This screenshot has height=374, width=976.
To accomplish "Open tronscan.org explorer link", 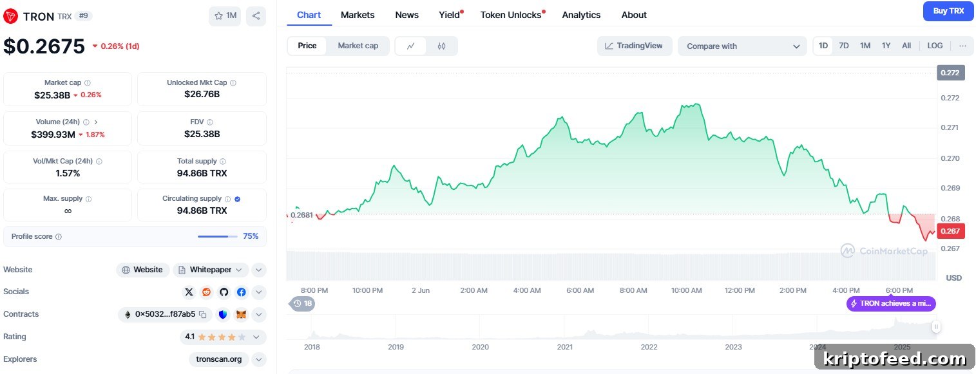I will click(x=219, y=359).
